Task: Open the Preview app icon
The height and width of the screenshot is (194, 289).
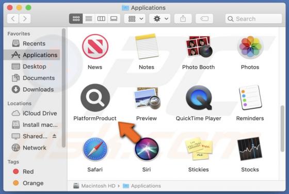Action: click(x=147, y=98)
